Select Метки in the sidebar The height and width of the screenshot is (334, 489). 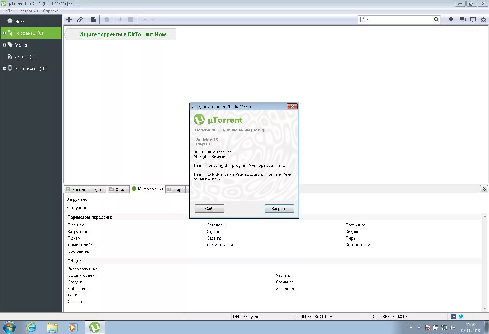pyautogui.click(x=31, y=45)
